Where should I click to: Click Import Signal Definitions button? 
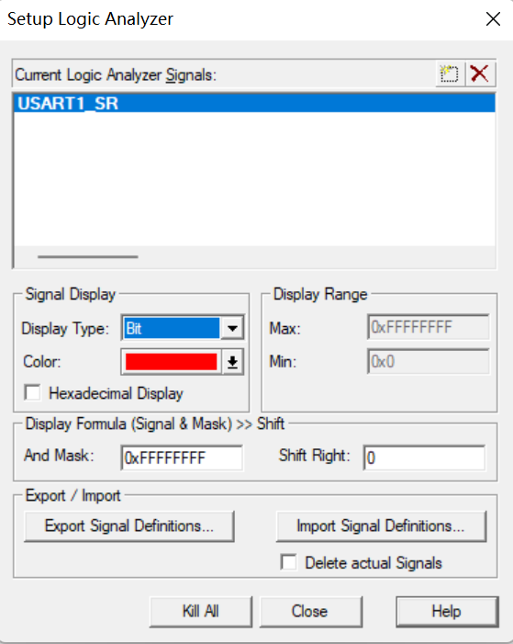(381, 526)
